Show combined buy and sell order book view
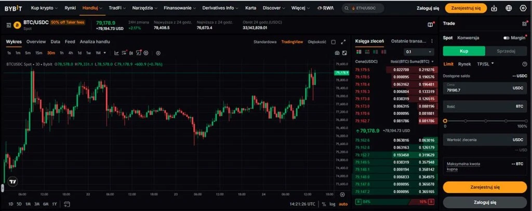Screen dimensions: 532x211 pos(358,52)
